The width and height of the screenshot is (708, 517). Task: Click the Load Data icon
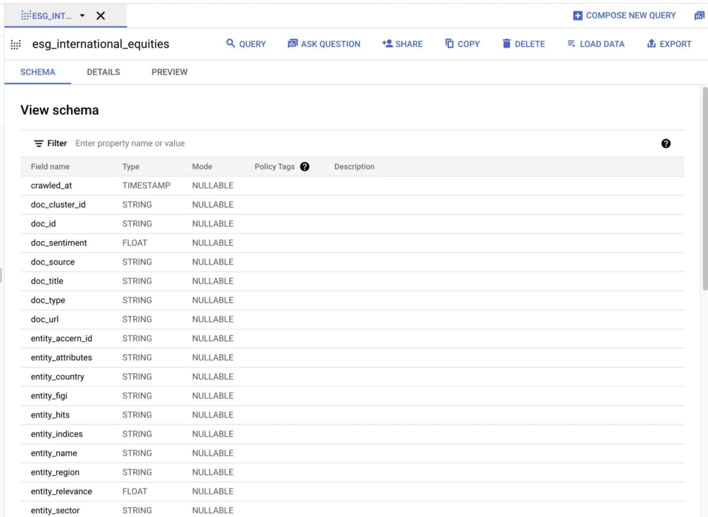[x=571, y=43]
